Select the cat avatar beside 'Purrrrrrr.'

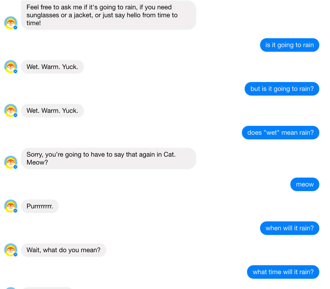click(x=11, y=206)
